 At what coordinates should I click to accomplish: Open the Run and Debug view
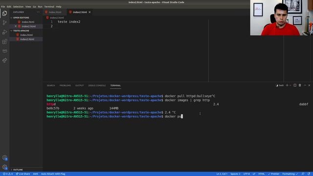click(4, 32)
